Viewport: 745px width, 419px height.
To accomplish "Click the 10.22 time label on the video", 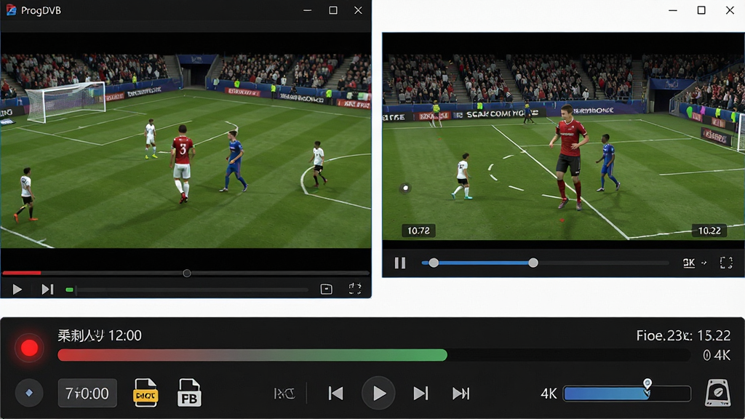I will tap(709, 231).
